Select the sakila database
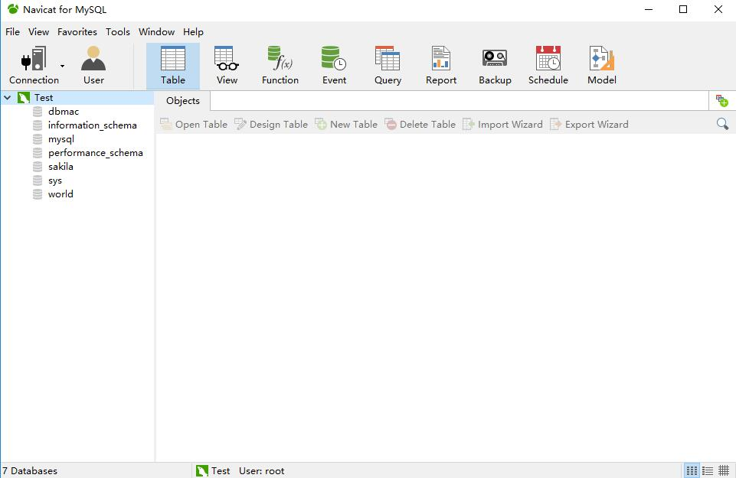The width and height of the screenshot is (736, 478). pos(61,167)
